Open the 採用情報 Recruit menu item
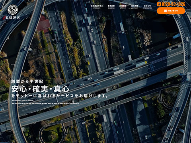This screenshot has height=143, width=191. pos(123,7)
